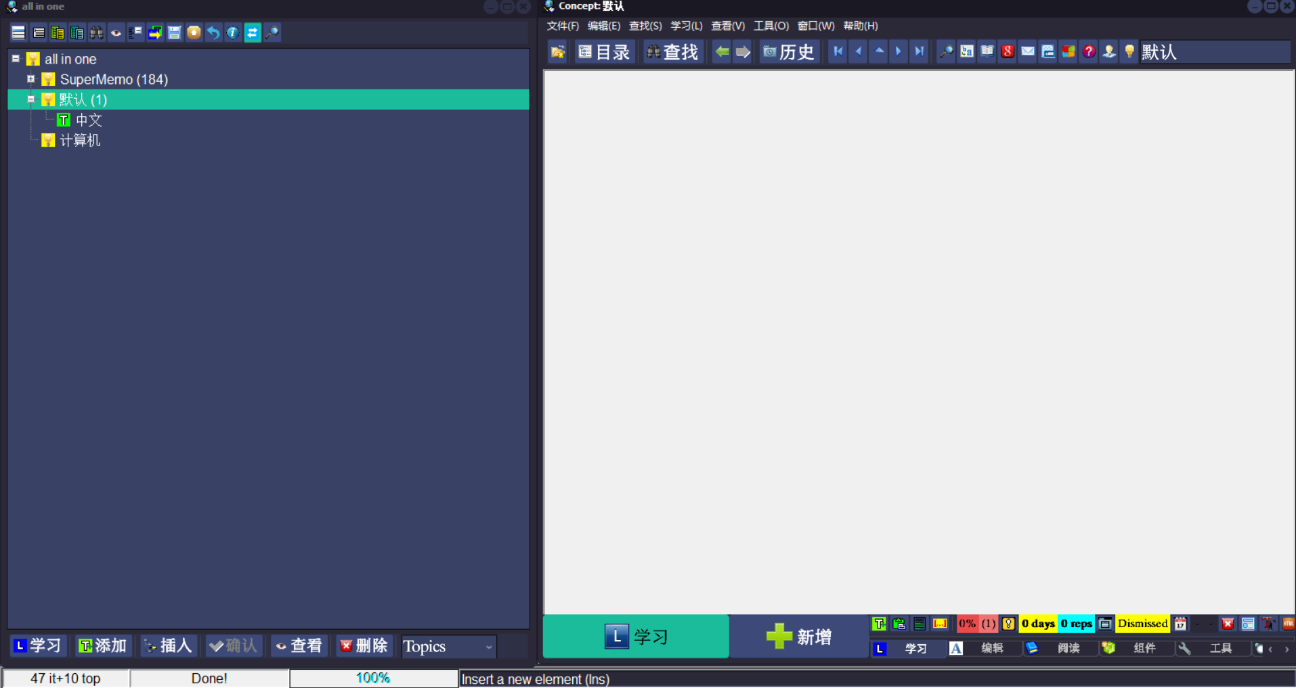Click the 目录 toolbar button

[x=604, y=52]
